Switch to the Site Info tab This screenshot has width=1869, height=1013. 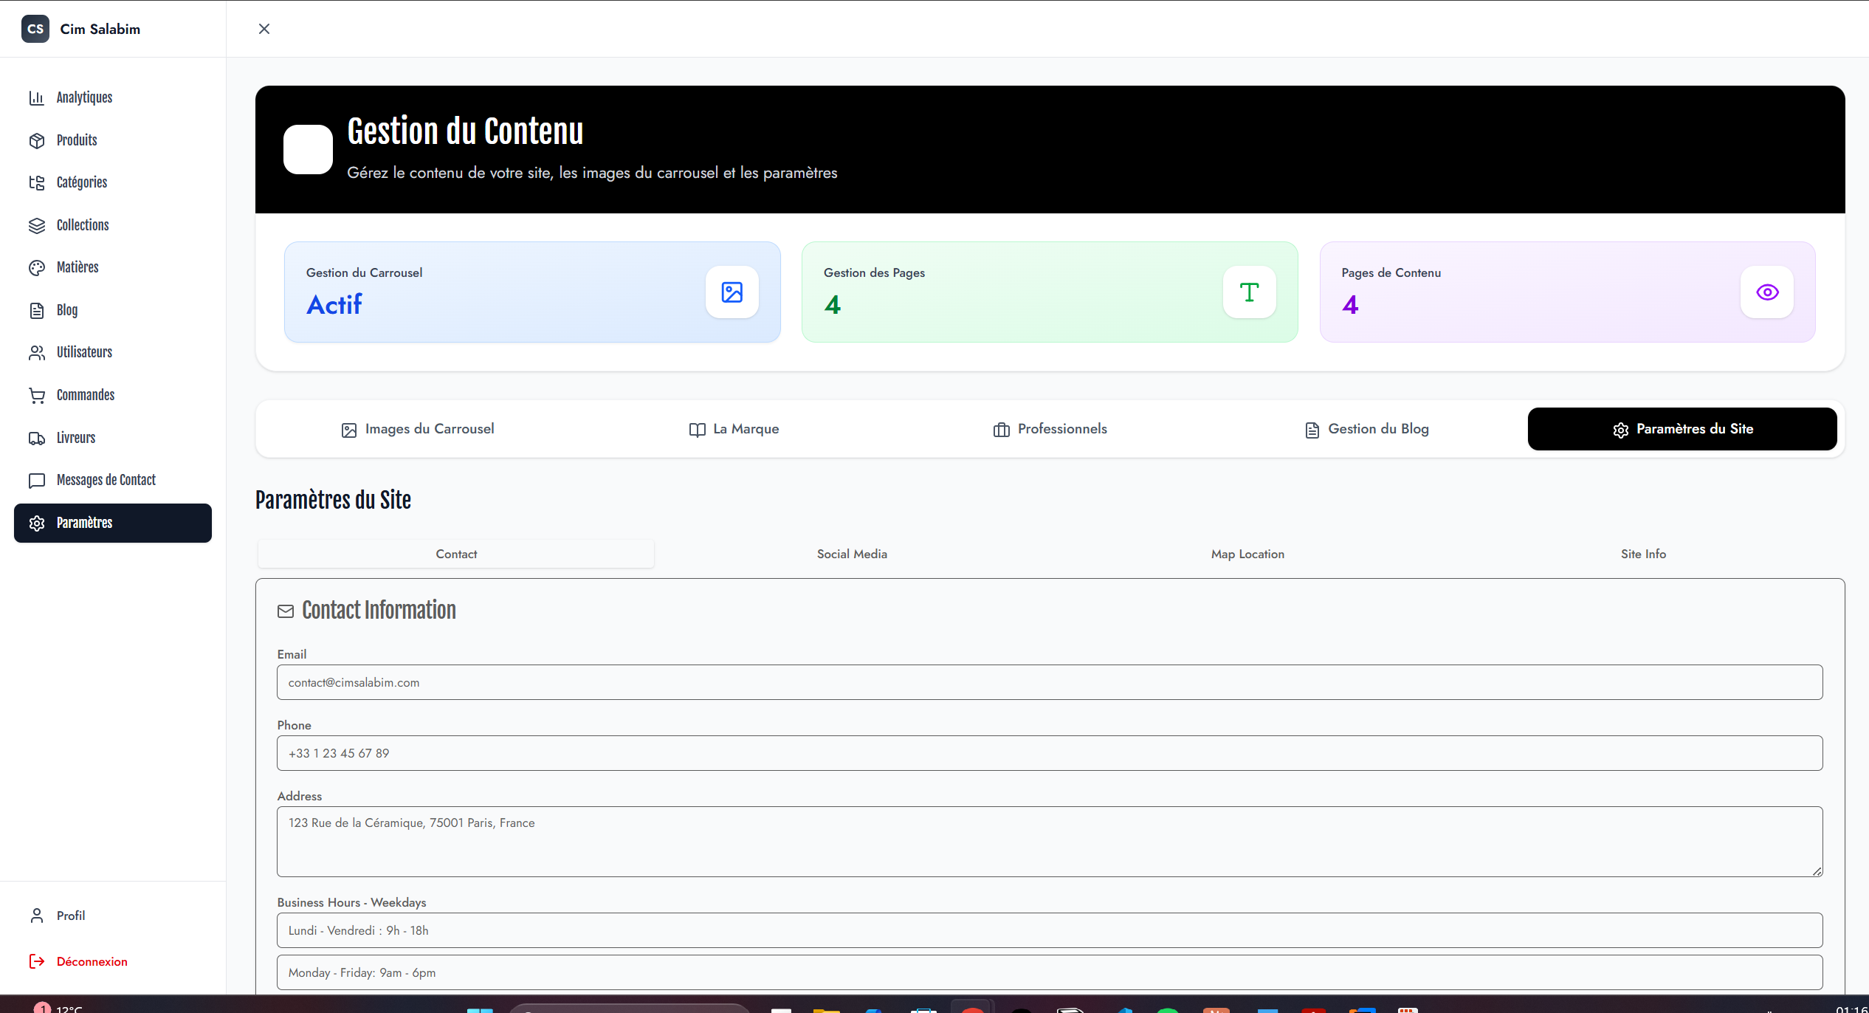tap(1642, 553)
